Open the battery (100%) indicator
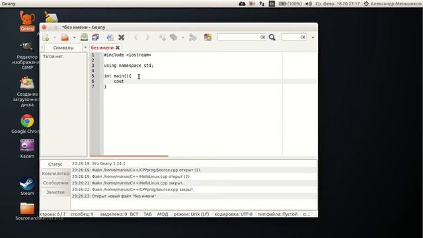 click(x=290, y=4)
